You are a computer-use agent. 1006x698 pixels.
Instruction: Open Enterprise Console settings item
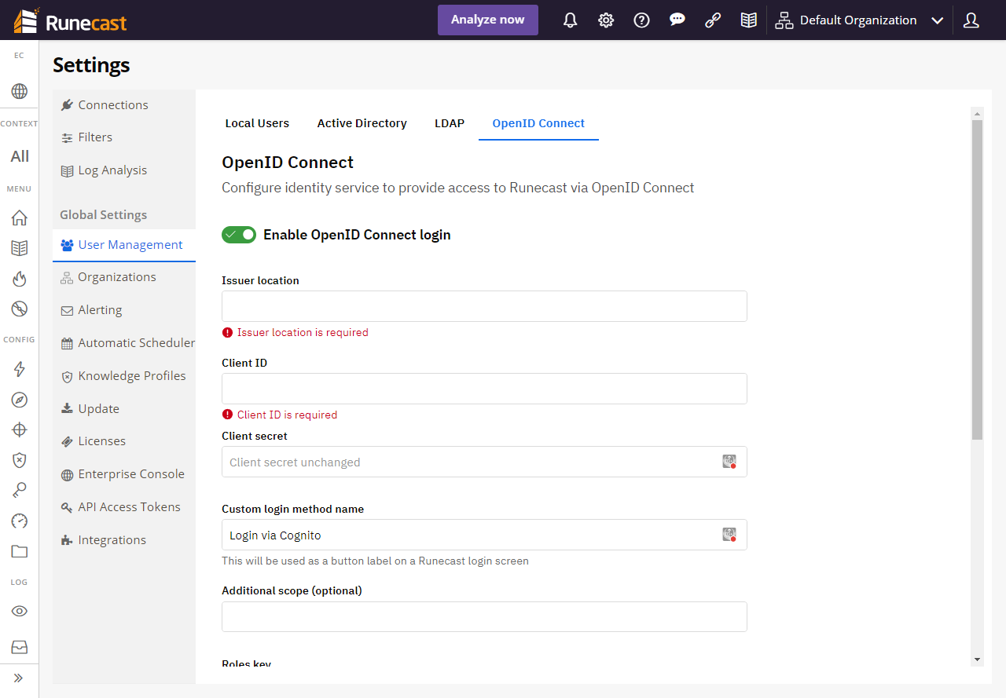tap(124, 474)
